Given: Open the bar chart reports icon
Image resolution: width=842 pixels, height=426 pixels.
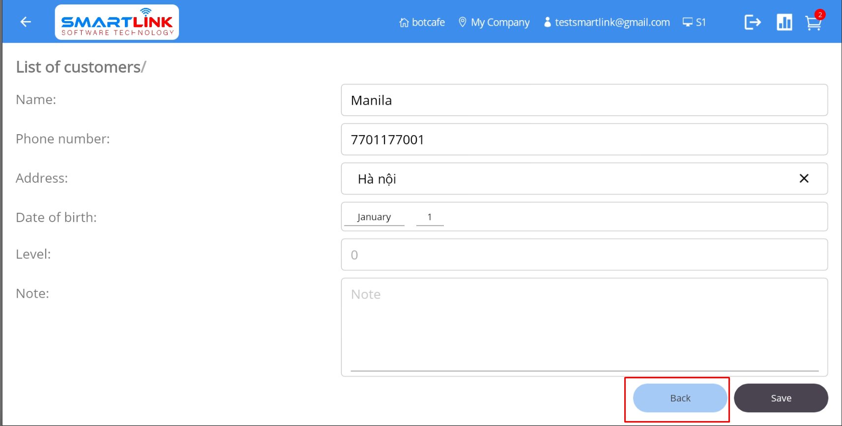Looking at the screenshot, I should pos(784,22).
